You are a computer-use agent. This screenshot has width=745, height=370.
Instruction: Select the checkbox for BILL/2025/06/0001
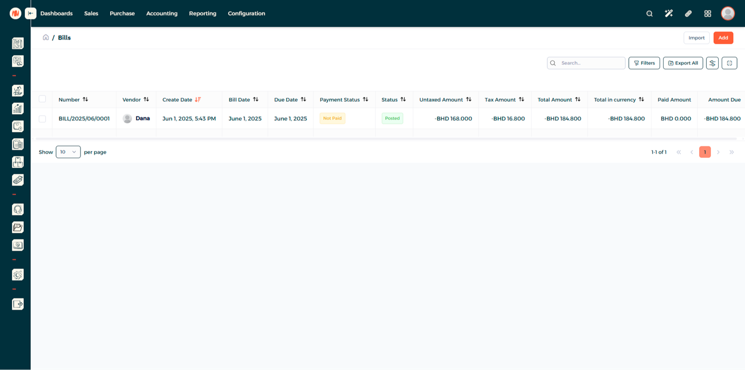[42, 119]
